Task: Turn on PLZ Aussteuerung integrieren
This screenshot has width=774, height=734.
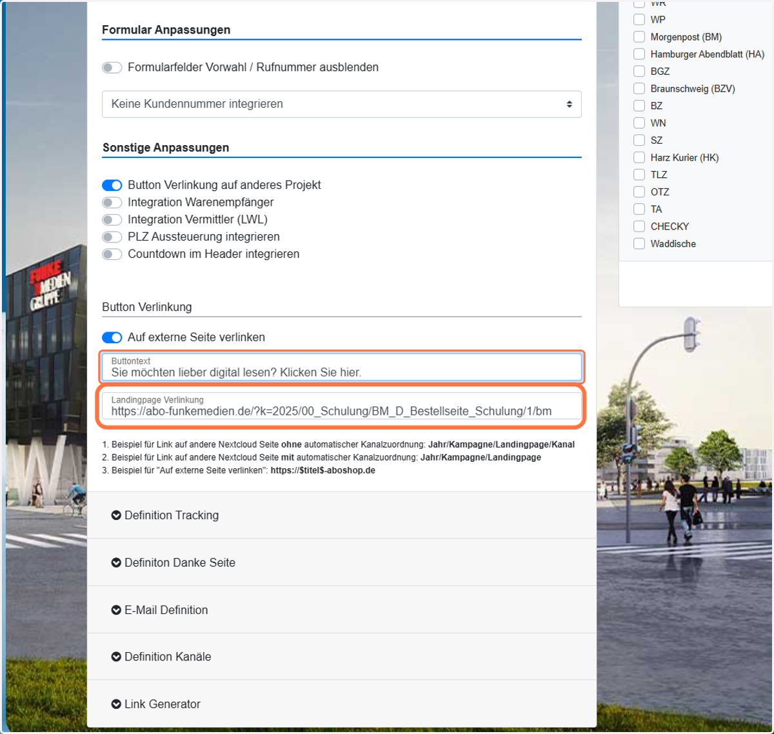Action: 112,237
